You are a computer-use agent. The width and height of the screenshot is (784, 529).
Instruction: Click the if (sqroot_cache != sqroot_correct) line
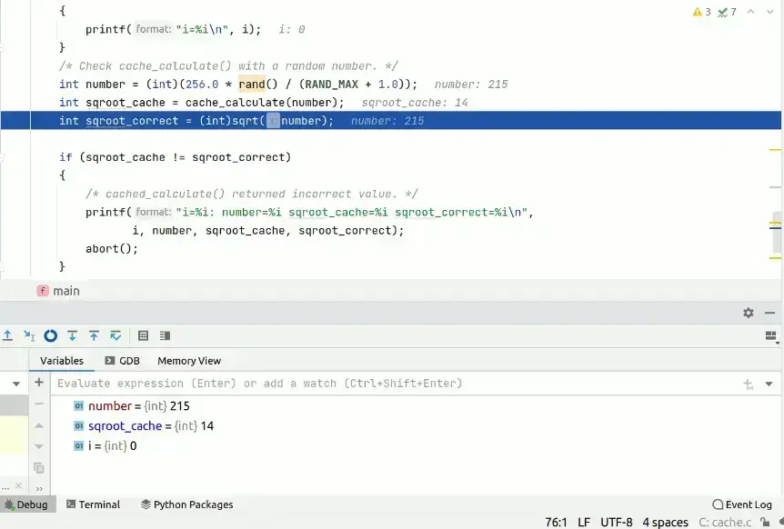coord(175,157)
